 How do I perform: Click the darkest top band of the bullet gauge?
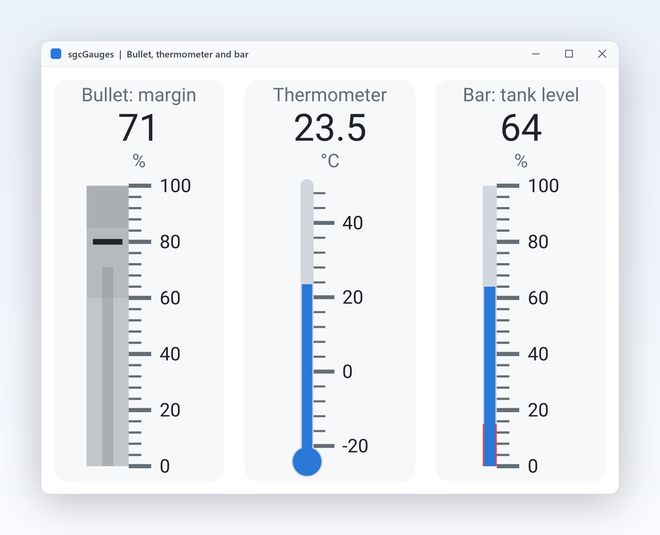click(x=108, y=207)
